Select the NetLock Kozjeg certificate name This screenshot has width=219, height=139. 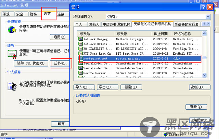97,39
